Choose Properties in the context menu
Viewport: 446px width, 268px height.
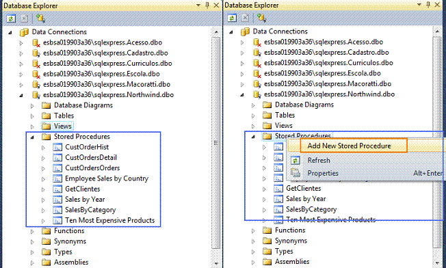(x=323, y=173)
